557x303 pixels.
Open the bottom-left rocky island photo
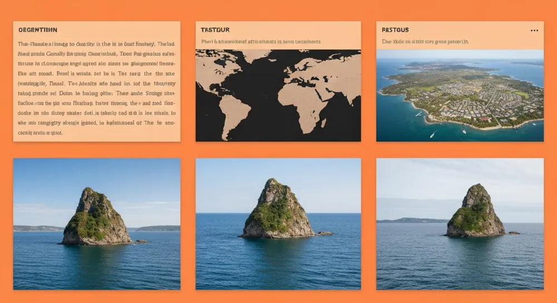[x=96, y=223]
